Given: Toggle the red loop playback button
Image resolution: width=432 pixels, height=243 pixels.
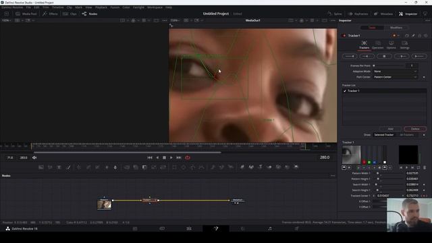Looking at the screenshot, I should click(188, 157).
